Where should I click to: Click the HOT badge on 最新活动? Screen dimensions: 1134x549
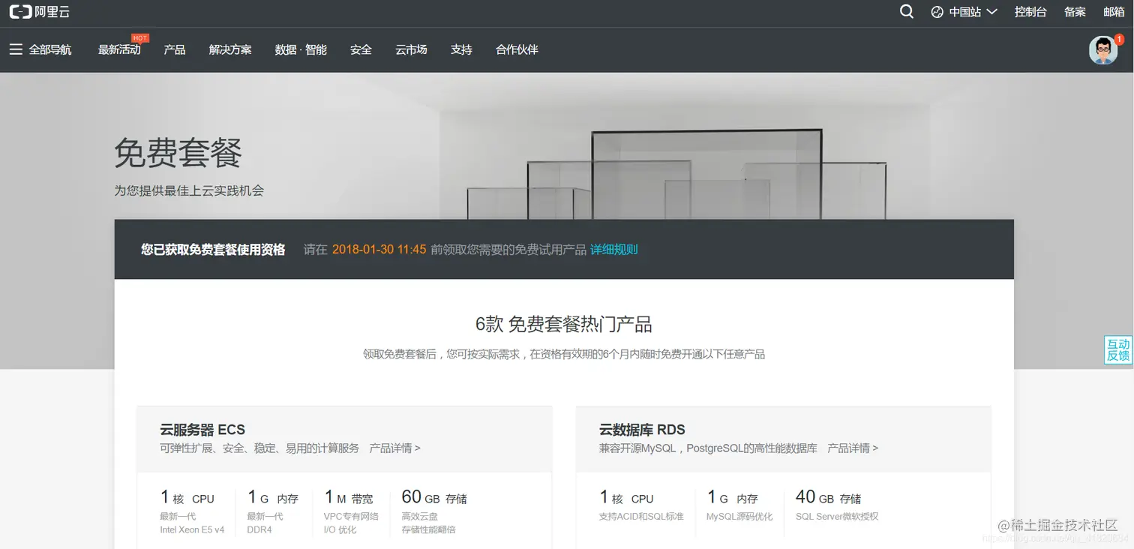click(139, 37)
